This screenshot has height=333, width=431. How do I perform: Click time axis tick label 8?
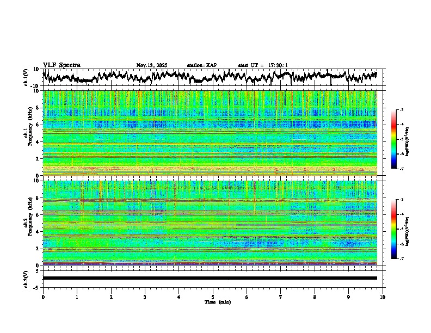pyautogui.click(x=315, y=297)
